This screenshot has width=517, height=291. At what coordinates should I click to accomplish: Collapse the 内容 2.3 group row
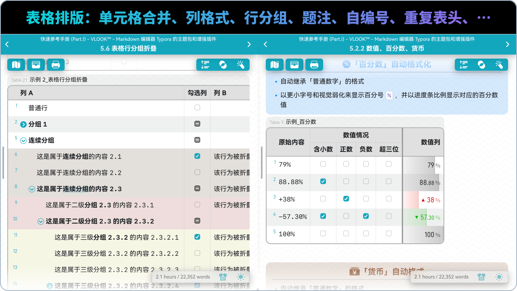click(x=32, y=189)
